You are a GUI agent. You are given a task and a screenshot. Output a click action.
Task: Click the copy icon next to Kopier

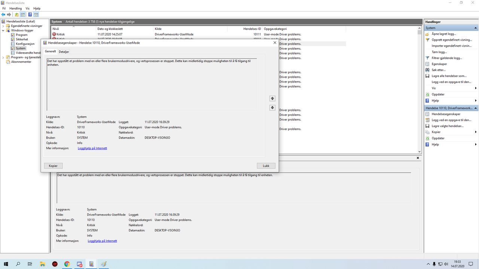[x=428, y=132]
